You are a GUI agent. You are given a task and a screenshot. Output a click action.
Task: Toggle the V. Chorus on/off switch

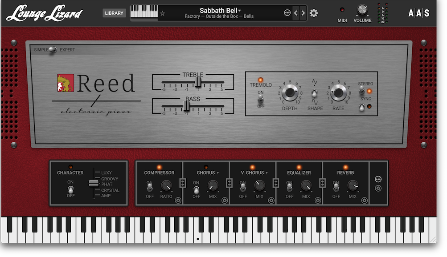tap(243, 187)
